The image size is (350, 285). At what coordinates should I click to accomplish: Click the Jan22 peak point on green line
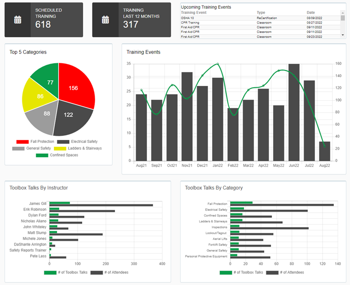217,64
